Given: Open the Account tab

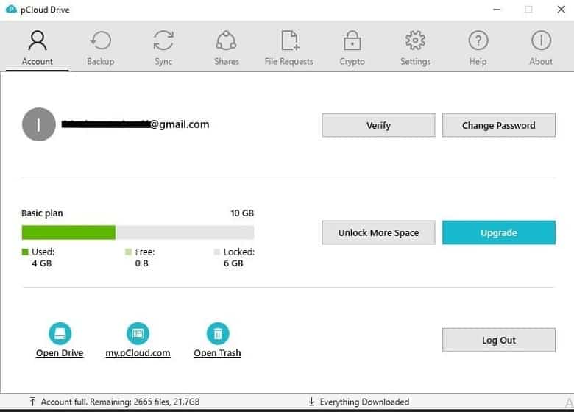Looking at the screenshot, I should coord(38,48).
